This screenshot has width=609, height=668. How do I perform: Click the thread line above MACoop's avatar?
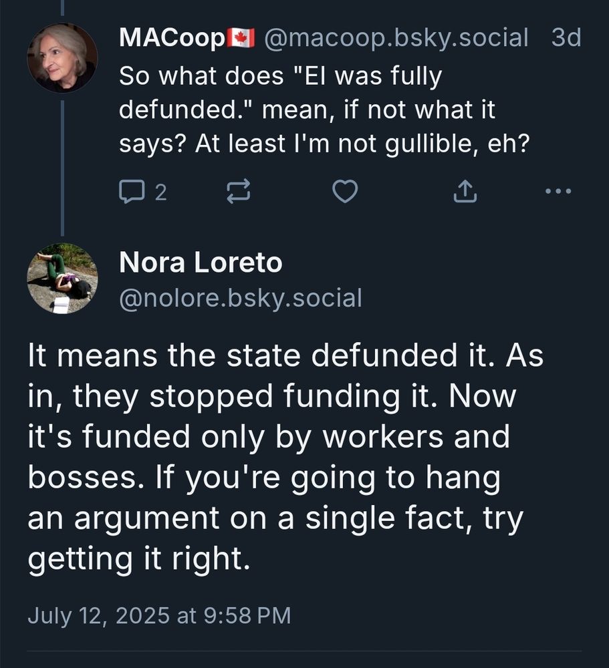pyautogui.click(x=62, y=7)
